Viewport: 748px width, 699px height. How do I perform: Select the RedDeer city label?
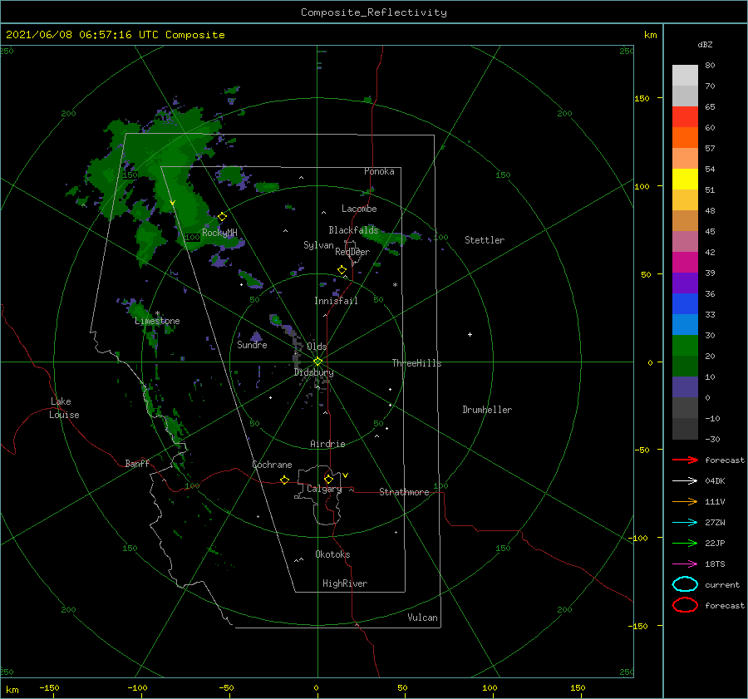(352, 252)
